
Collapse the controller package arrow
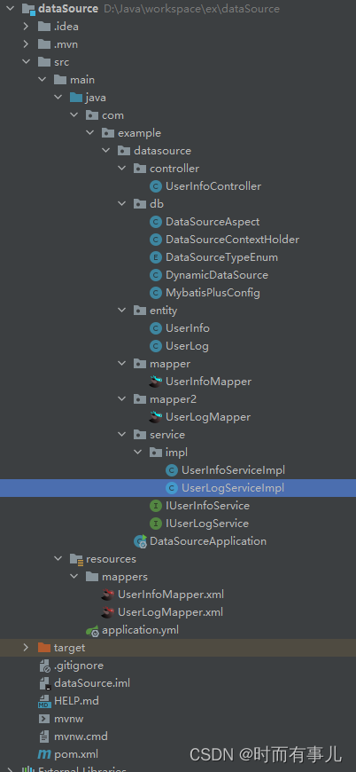click(122, 169)
